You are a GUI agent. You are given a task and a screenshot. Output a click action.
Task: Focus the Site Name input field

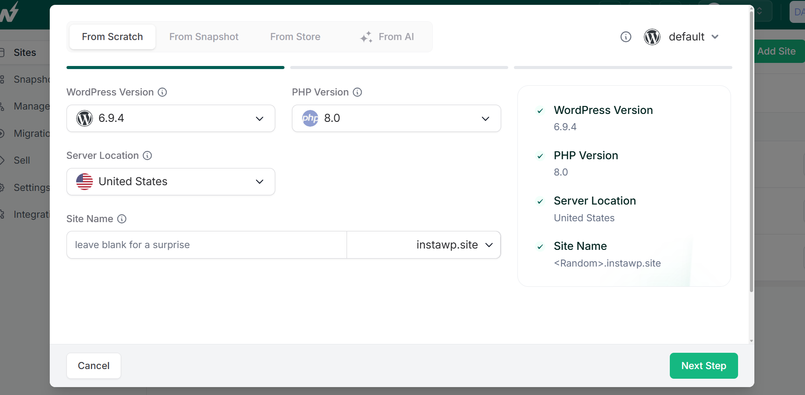click(x=206, y=245)
